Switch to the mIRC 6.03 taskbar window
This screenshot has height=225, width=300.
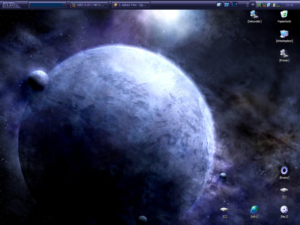pyautogui.click(x=90, y=5)
